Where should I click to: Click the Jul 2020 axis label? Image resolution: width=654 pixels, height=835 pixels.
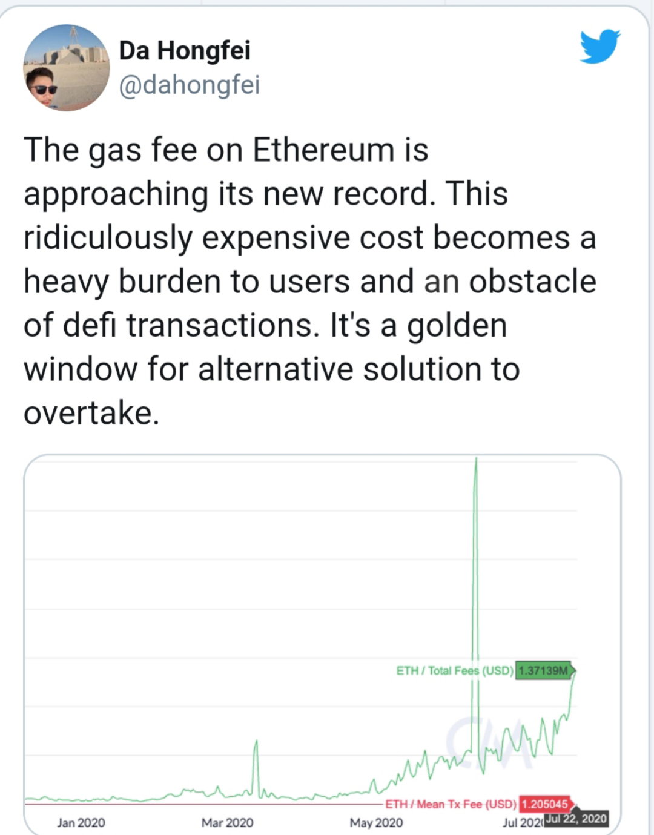pos(523,822)
